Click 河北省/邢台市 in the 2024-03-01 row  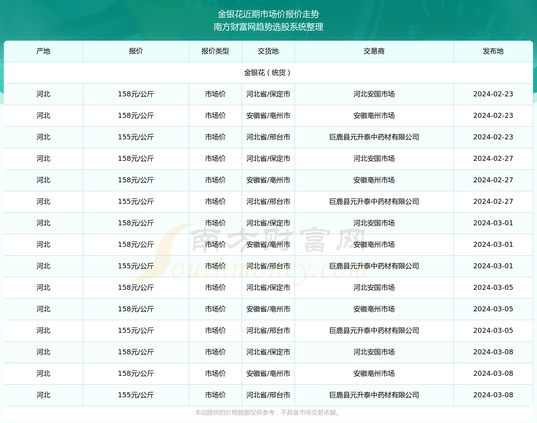coord(268,266)
